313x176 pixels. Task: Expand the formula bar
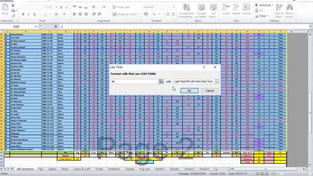click(311, 26)
